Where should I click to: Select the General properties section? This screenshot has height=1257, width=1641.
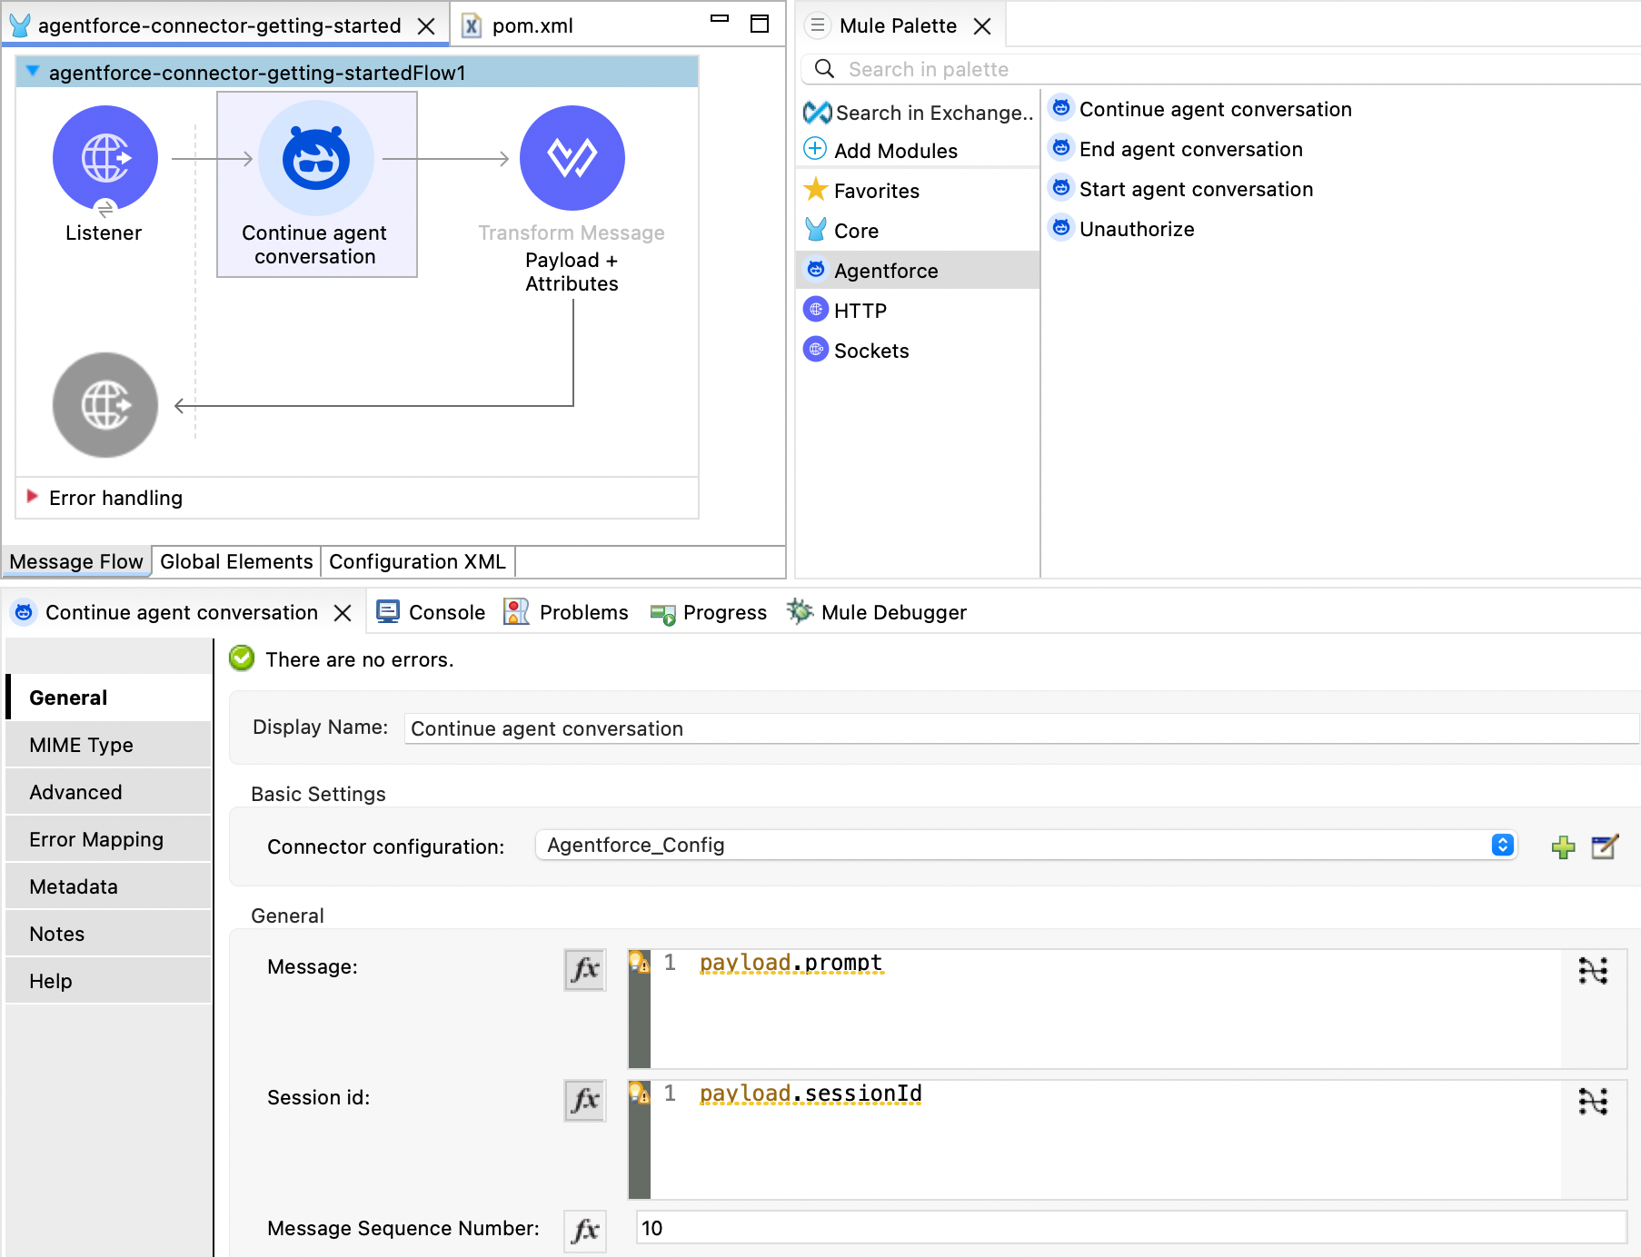click(x=109, y=698)
